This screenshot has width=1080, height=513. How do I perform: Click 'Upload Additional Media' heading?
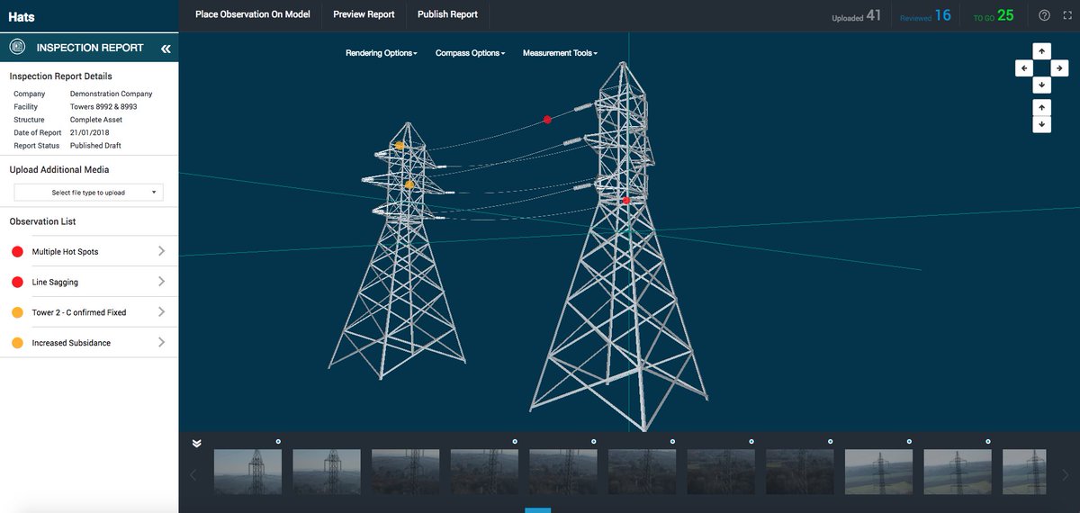59,169
